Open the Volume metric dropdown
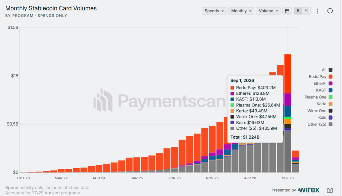Screen dimensions: 342x196 pos(268,11)
